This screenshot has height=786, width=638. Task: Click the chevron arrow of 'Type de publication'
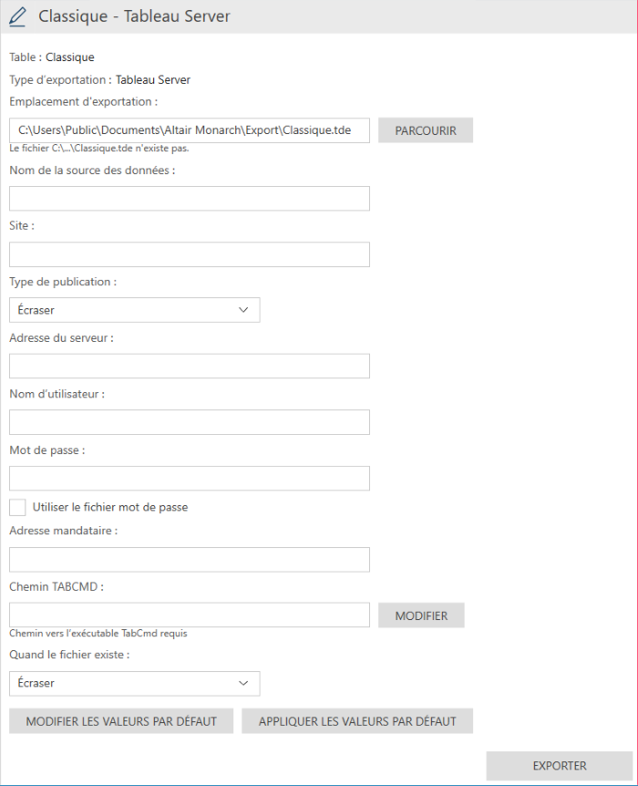[x=243, y=310]
